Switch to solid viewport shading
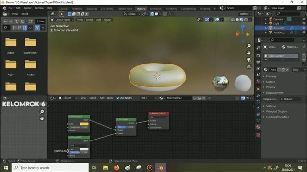 pyautogui.click(x=237, y=20)
